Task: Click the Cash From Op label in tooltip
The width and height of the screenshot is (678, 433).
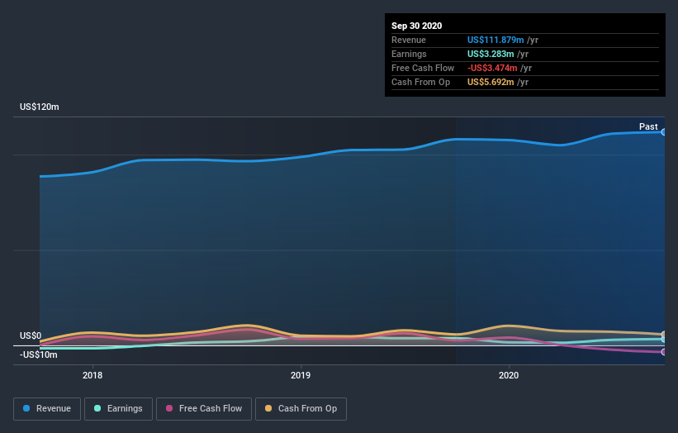Action: 420,82
